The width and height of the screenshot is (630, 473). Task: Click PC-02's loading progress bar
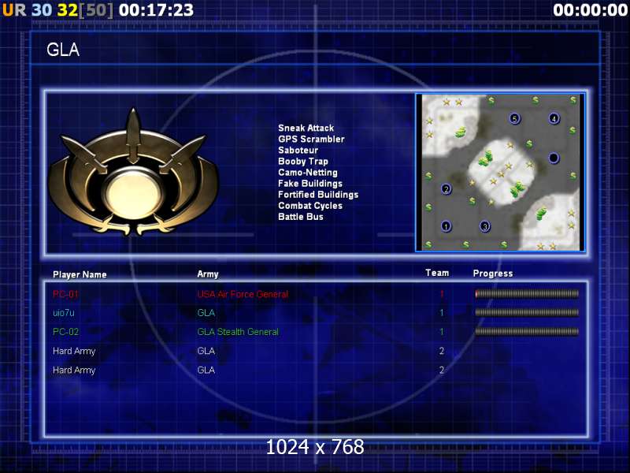tap(527, 332)
